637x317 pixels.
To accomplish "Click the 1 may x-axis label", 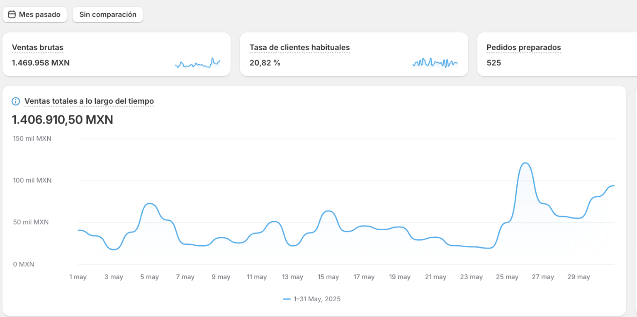I will click(78, 277).
